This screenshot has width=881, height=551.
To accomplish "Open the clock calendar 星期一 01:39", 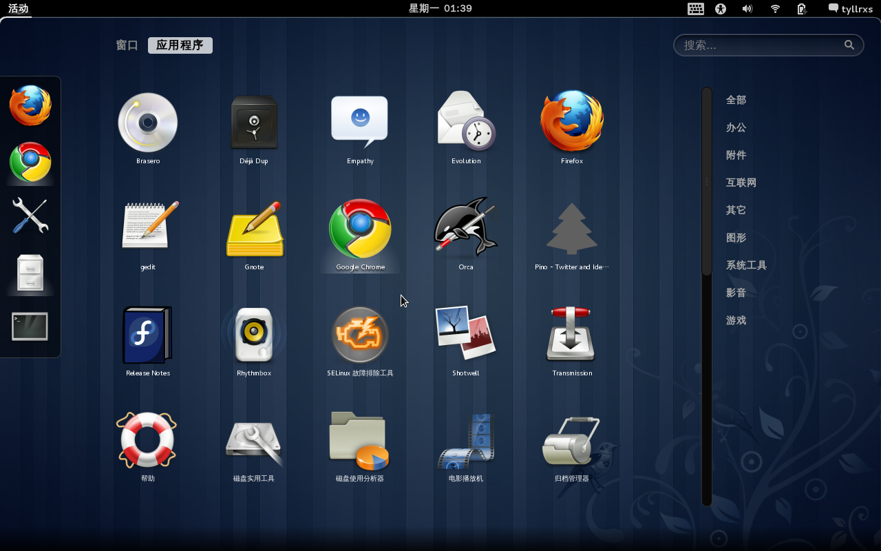I will (x=440, y=8).
